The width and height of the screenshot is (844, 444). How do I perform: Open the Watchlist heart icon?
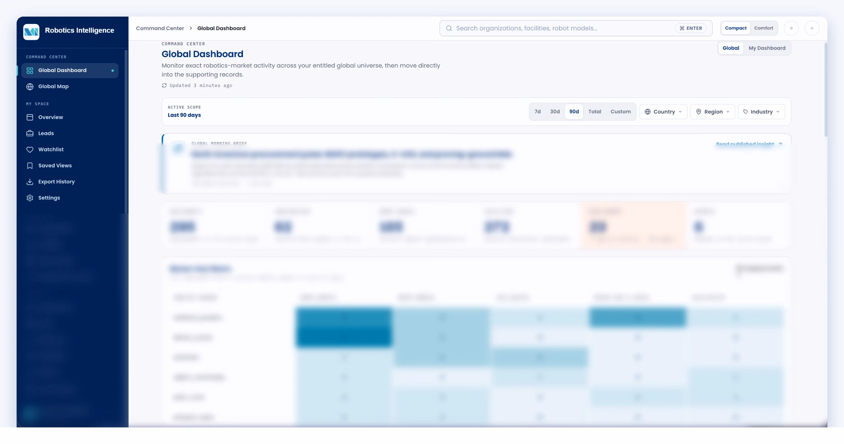point(30,149)
